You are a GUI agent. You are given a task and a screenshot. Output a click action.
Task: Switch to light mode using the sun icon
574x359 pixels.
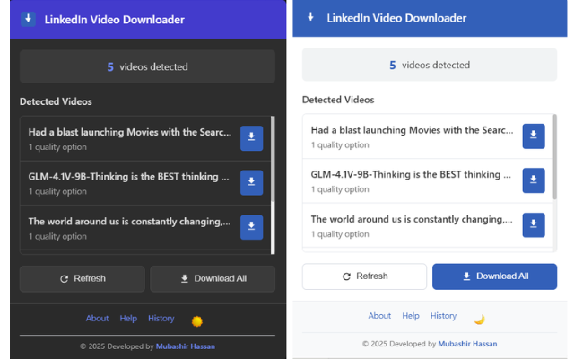tap(197, 321)
